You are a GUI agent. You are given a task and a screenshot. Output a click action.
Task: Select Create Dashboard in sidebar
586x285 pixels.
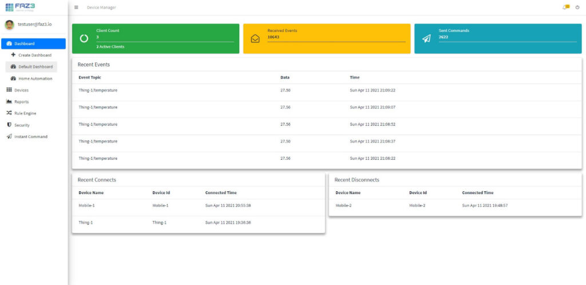tap(34, 55)
